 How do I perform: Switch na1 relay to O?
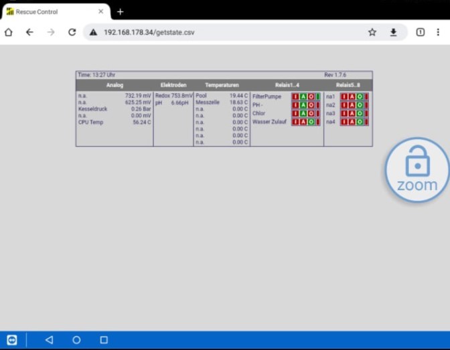pos(360,96)
